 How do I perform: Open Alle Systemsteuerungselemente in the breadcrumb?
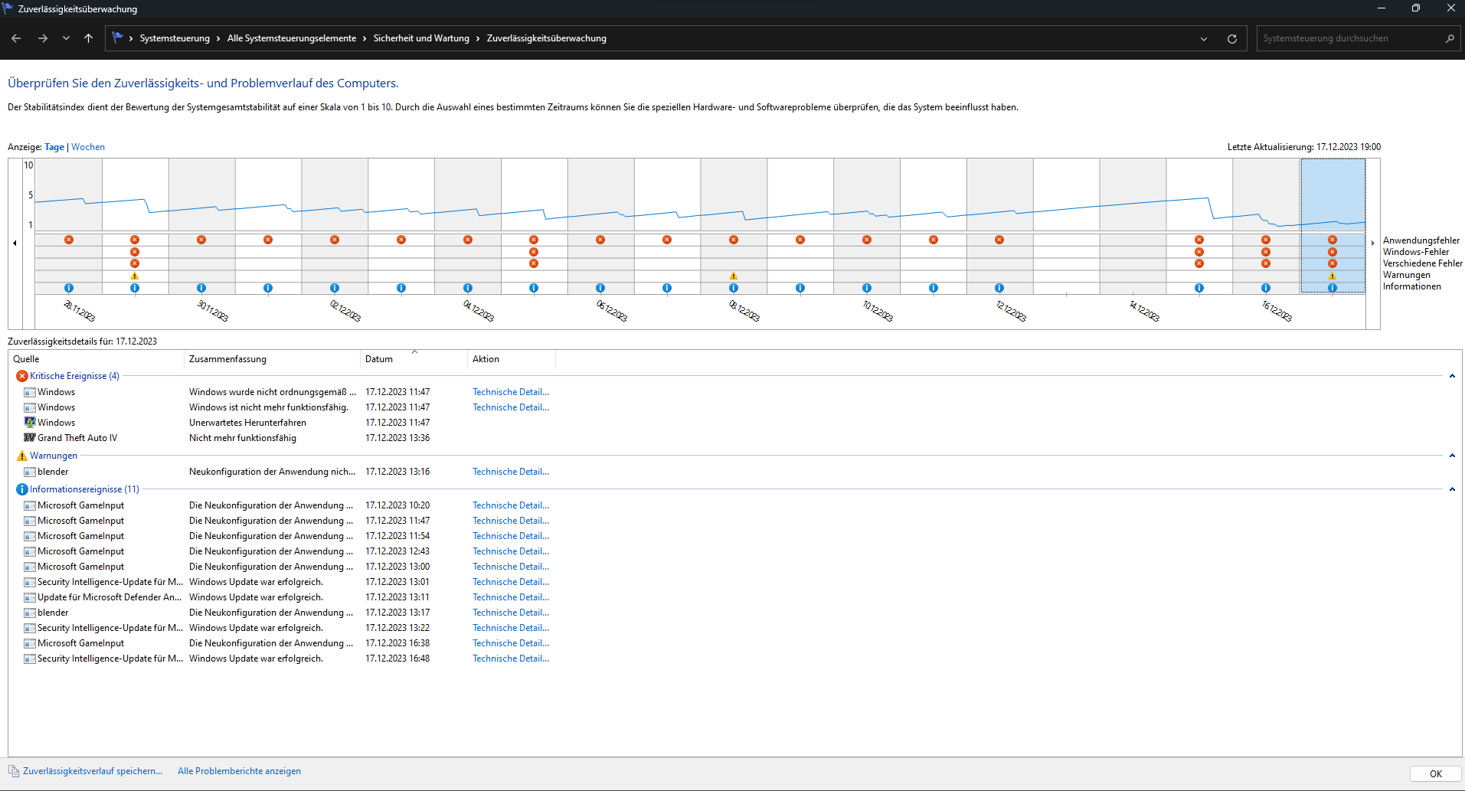(x=292, y=38)
